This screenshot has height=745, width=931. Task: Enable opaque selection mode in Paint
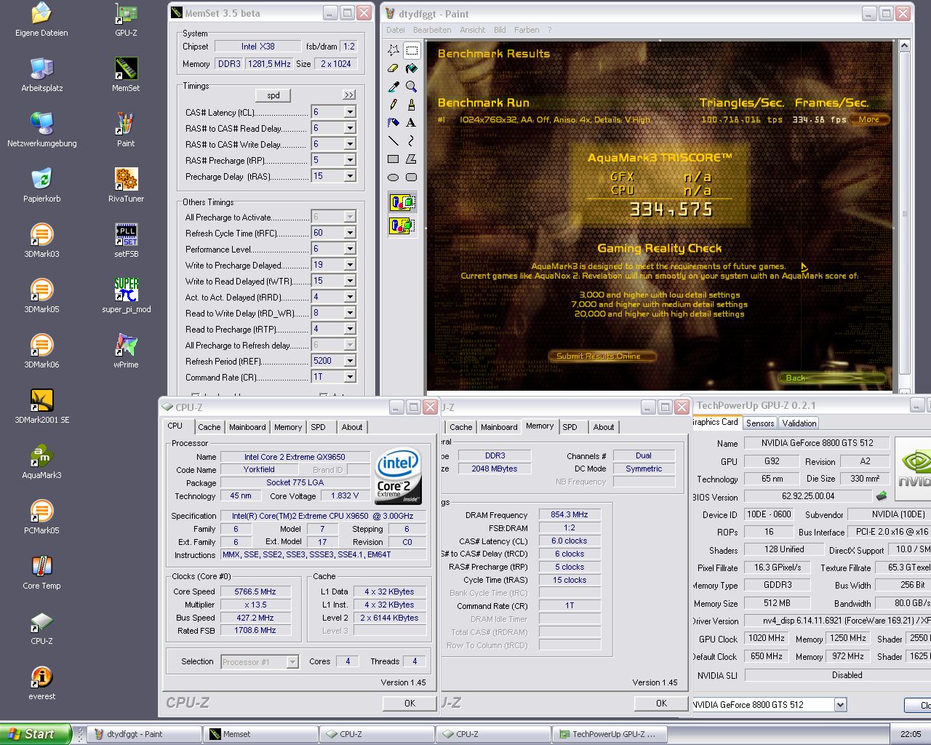402,203
